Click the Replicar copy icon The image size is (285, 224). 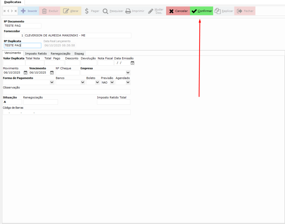(218, 11)
